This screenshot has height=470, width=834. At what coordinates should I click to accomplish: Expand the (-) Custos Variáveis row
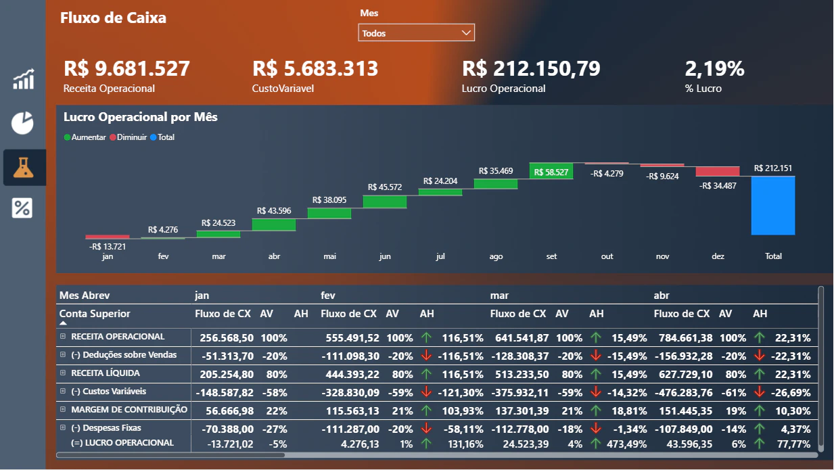click(63, 391)
